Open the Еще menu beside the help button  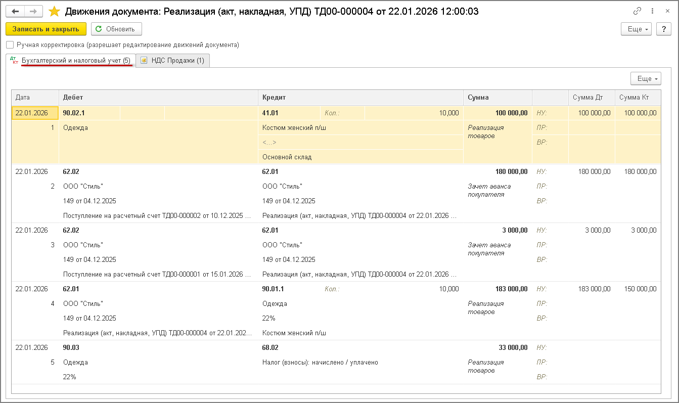pyautogui.click(x=636, y=29)
